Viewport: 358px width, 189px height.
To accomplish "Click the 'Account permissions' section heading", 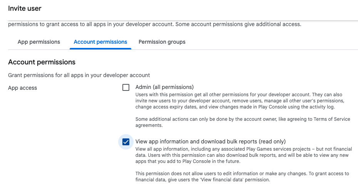I will coord(42,62).
